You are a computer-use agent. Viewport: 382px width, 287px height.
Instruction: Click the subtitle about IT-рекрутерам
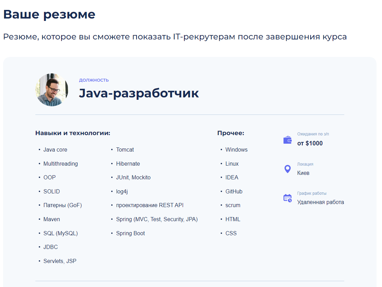point(175,37)
